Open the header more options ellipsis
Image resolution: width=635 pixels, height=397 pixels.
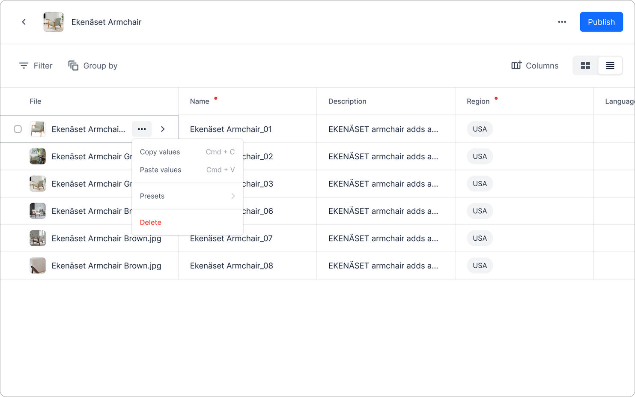tap(562, 22)
